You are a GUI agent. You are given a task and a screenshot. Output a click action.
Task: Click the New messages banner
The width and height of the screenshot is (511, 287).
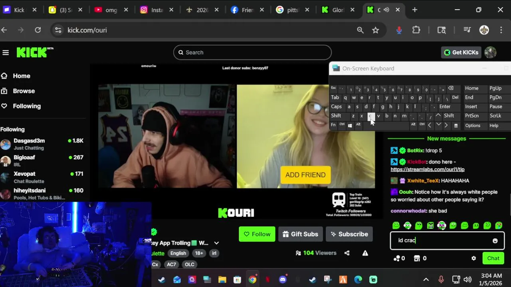click(446, 138)
